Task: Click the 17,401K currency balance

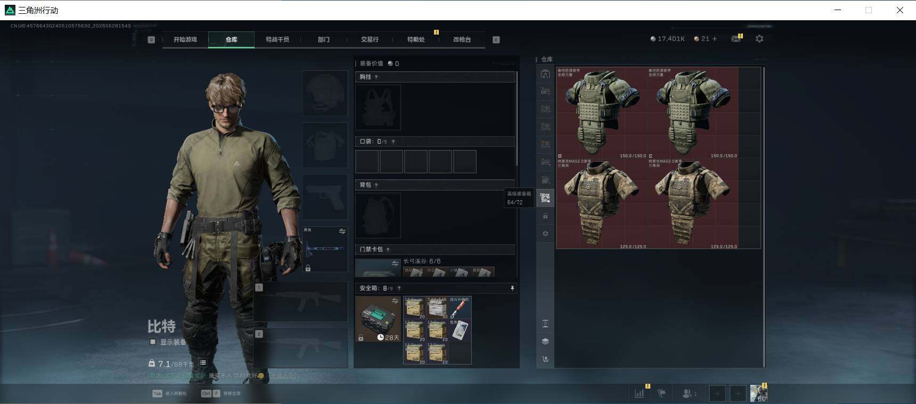Action: pos(667,39)
